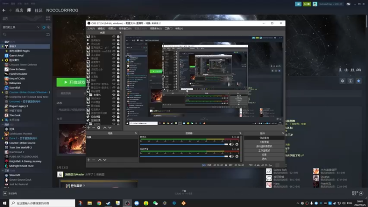
Task: Toggle 工作室模式 studio mode in OBS
Action: coord(264,150)
